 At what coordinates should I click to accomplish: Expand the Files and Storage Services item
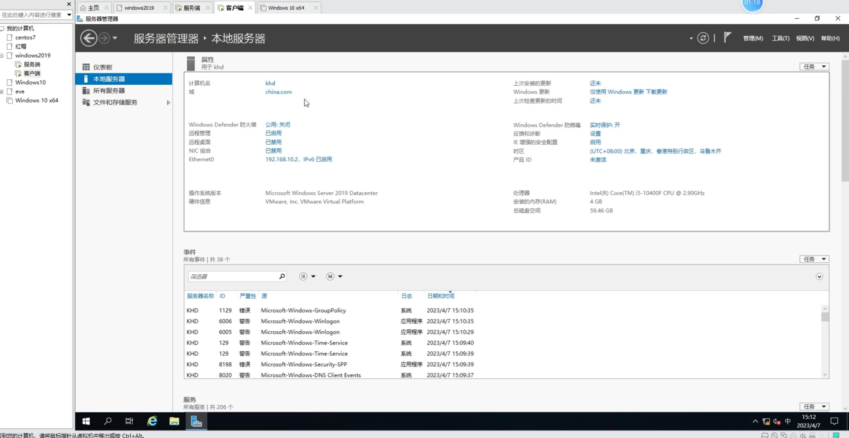[168, 103]
